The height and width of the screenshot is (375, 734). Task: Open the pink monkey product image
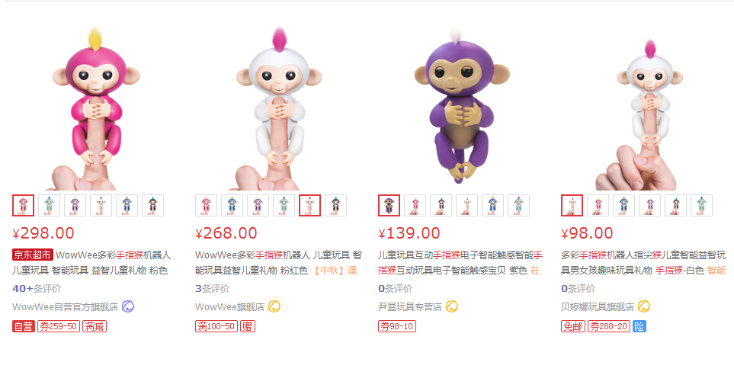(96, 109)
